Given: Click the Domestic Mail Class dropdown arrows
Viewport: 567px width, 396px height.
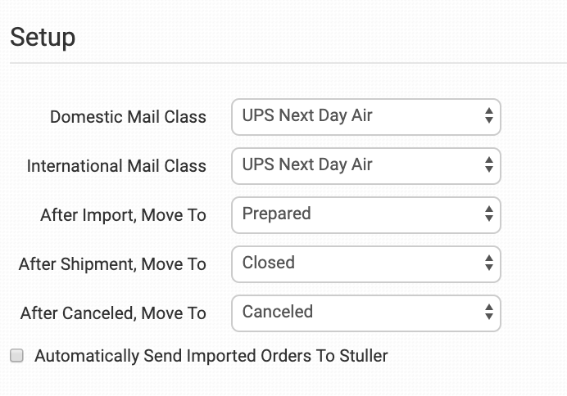Looking at the screenshot, I should pos(488,116).
